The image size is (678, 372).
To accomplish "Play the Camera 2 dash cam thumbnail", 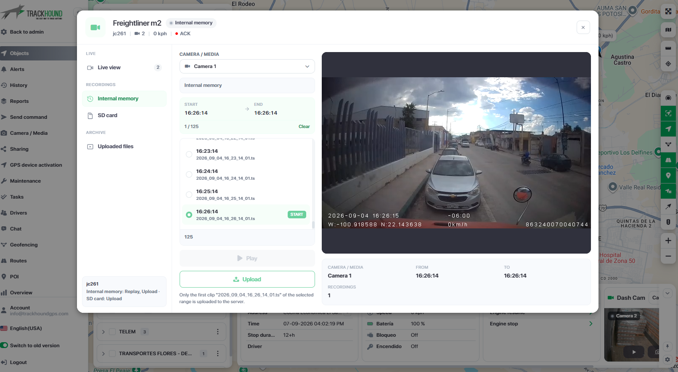I will coord(634,352).
